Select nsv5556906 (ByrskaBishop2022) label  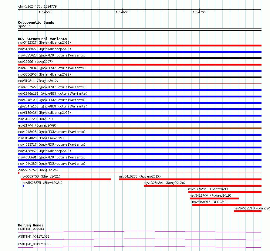pos(45,74)
